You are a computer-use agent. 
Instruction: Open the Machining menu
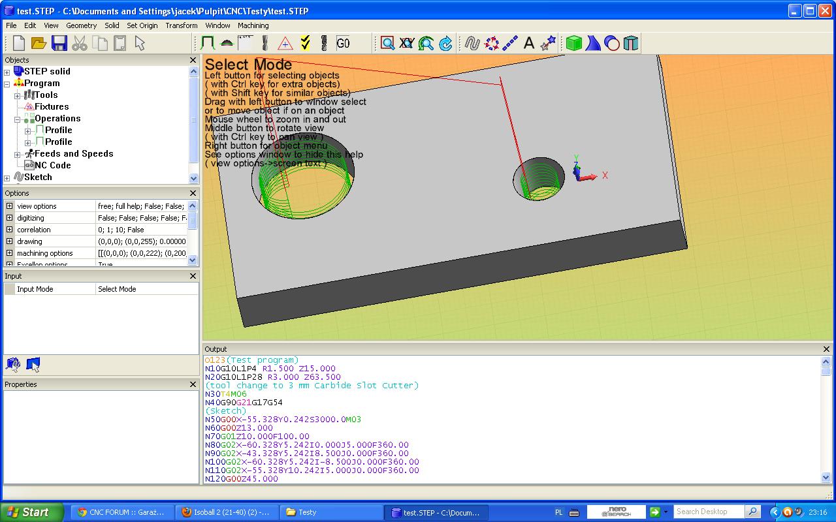(253, 25)
